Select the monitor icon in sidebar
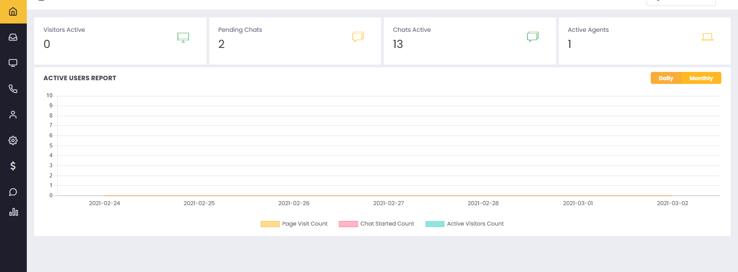The width and height of the screenshot is (738, 272). tap(13, 63)
